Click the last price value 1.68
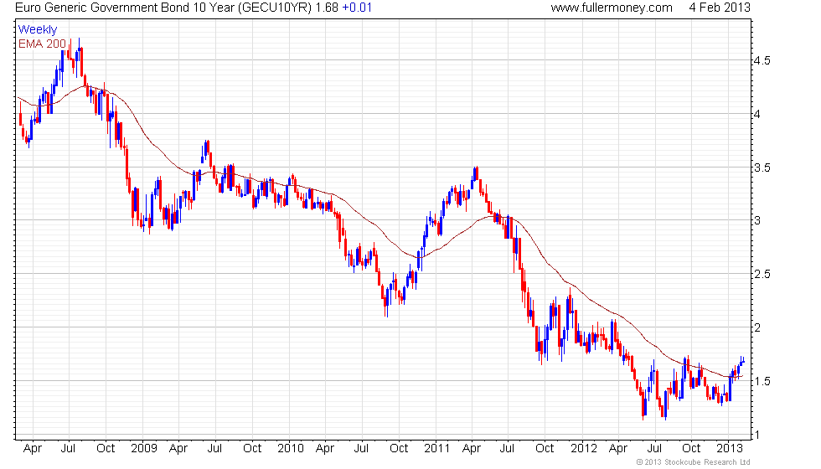 click(x=327, y=8)
